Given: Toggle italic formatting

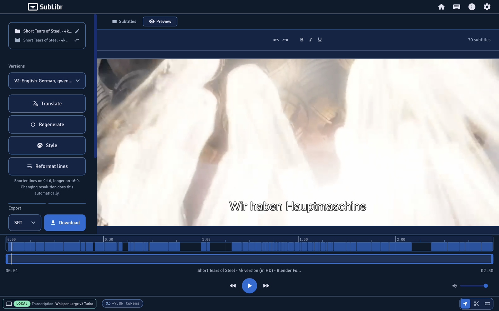Looking at the screenshot, I should tap(310, 40).
